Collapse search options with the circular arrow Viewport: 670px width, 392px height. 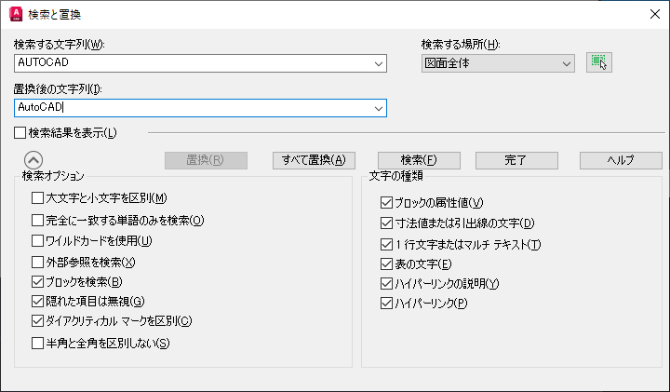point(33,159)
